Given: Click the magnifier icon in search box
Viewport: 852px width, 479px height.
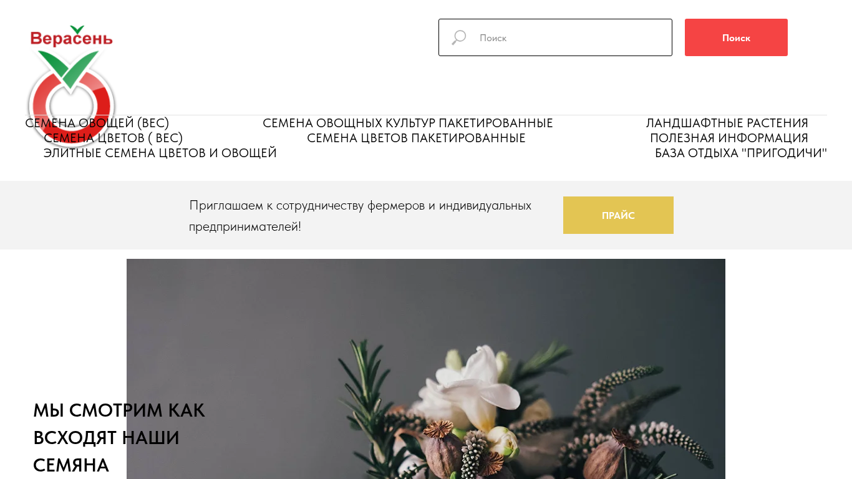Looking at the screenshot, I should point(458,37).
